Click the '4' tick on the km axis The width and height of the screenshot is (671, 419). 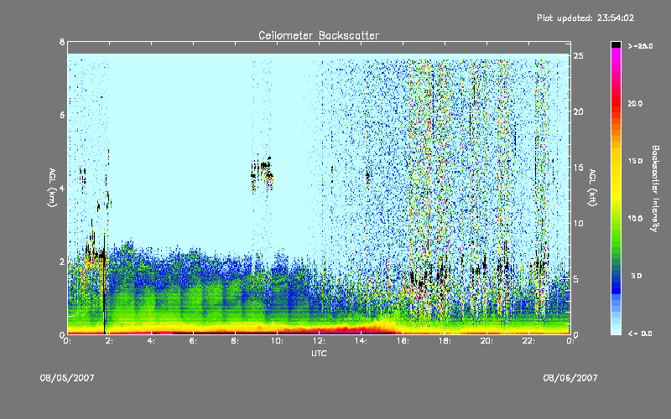point(62,189)
